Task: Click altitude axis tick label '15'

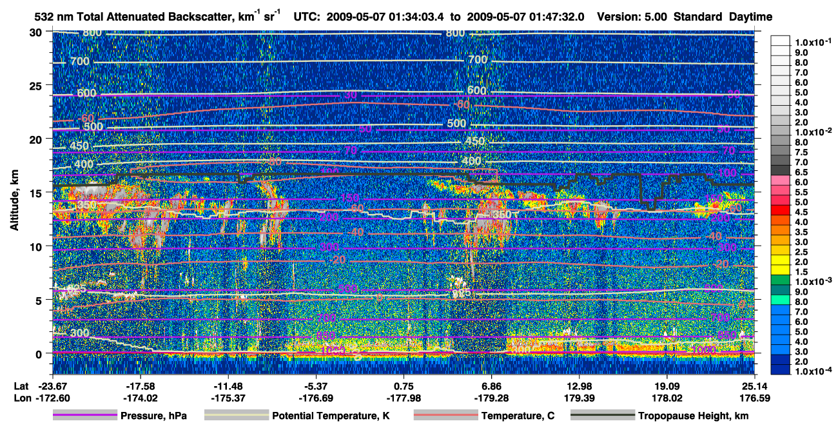Action: pyautogui.click(x=37, y=193)
